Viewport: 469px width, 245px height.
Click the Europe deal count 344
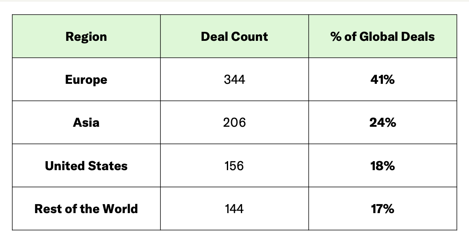point(234,80)
